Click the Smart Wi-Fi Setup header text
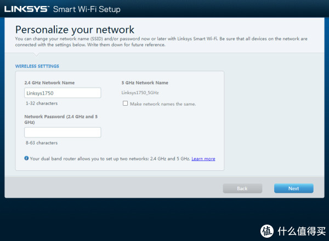The image size is (329, 241). point(87,9)
